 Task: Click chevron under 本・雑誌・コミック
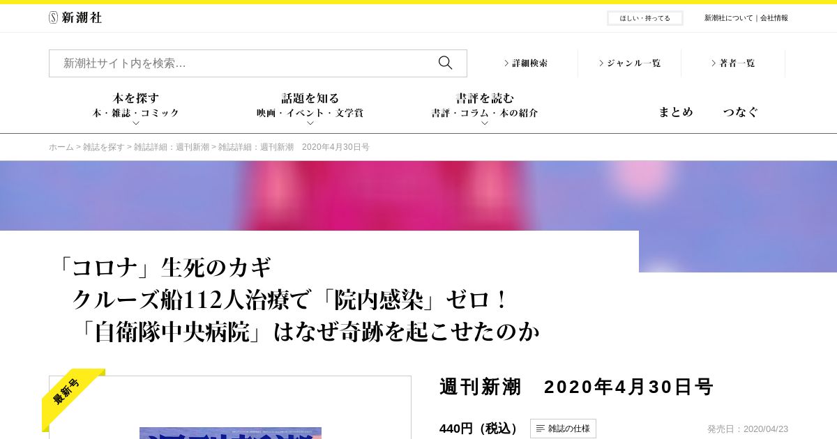click(136, 123)
